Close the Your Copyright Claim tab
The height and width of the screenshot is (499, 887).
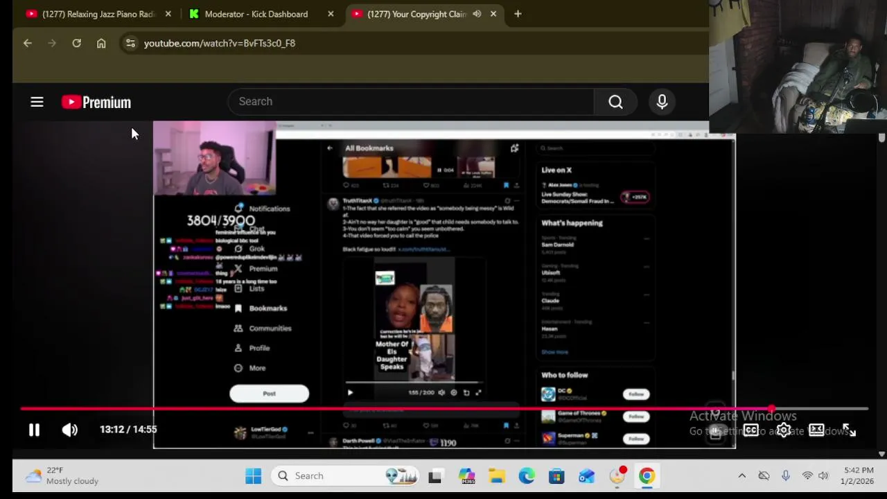[x=493, y=14]
